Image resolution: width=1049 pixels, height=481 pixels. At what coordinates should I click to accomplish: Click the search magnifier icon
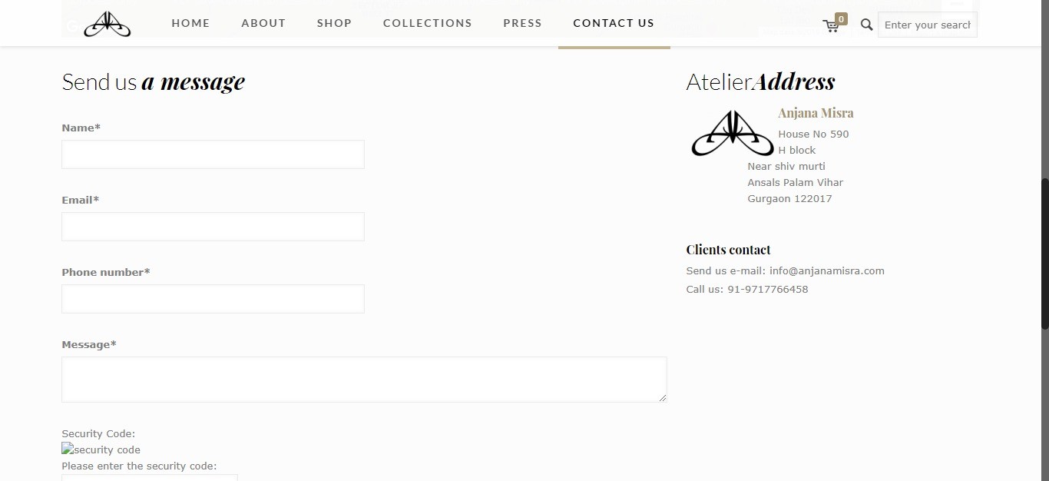(x=867, y=25)
